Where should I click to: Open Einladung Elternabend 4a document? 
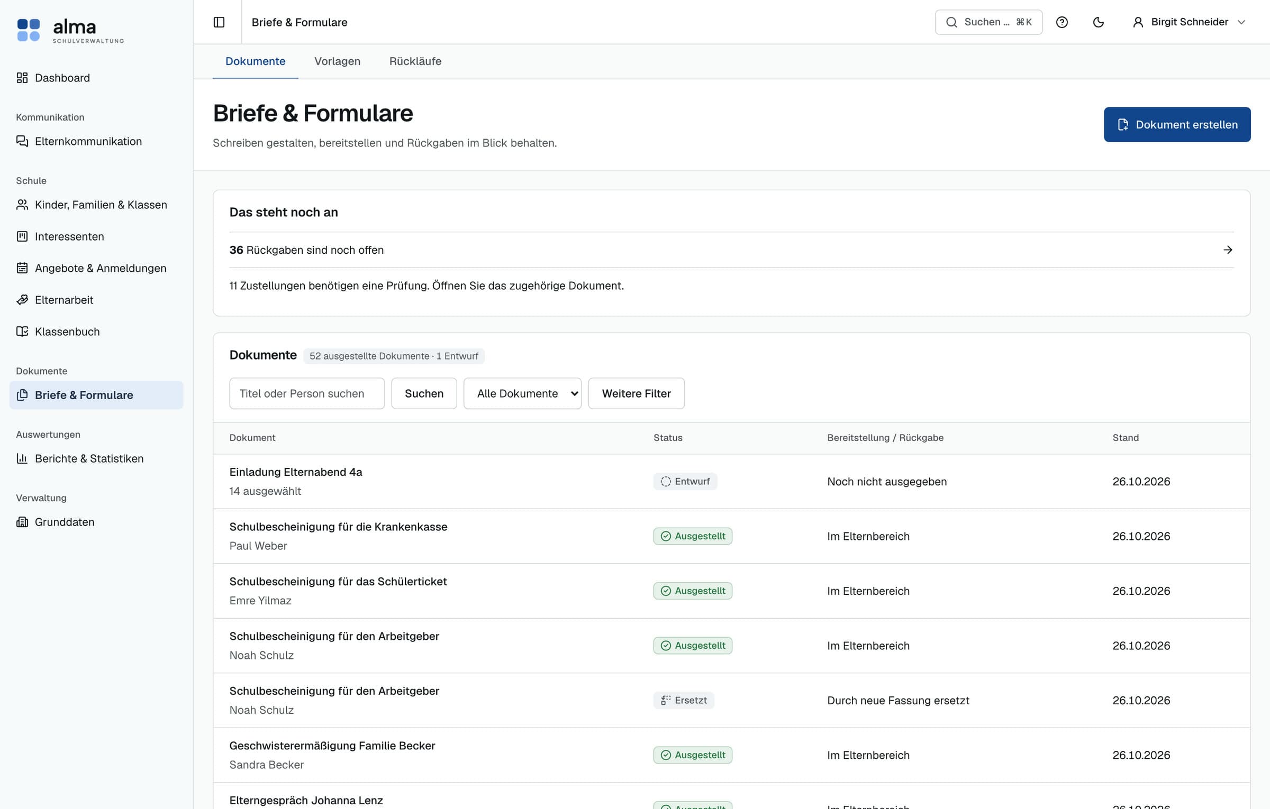(x=295, y=472)
